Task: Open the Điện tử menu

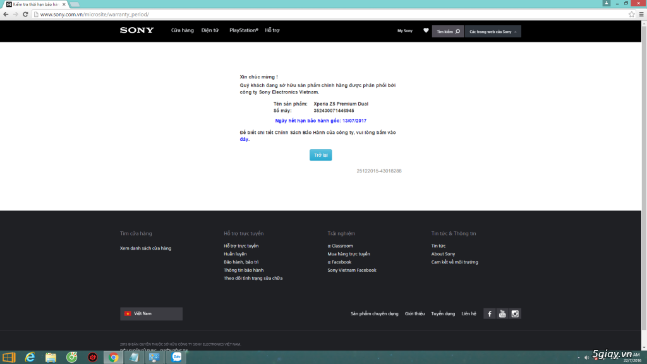Action: coord(210,30)
